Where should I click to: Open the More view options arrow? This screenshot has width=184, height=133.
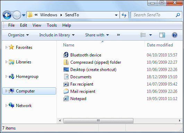coord(150,35)
